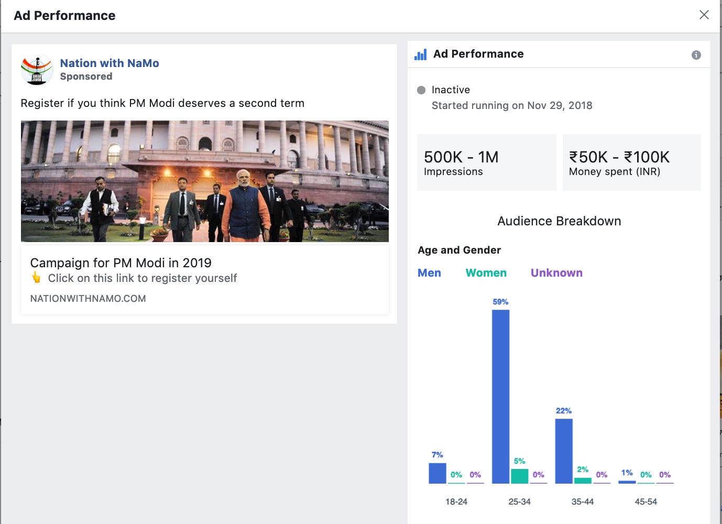Click the 45-54 age axis label
The width and height of the screenshot is (722, 524).
646,501
